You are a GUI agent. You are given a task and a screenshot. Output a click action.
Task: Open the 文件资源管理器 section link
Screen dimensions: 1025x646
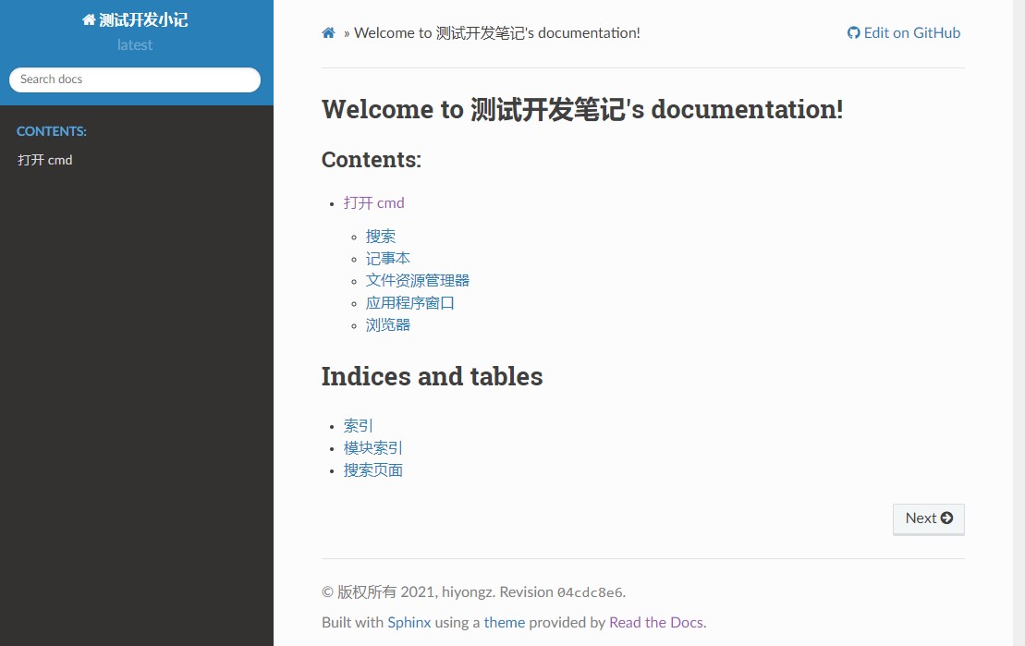click(x=417, y=281)
